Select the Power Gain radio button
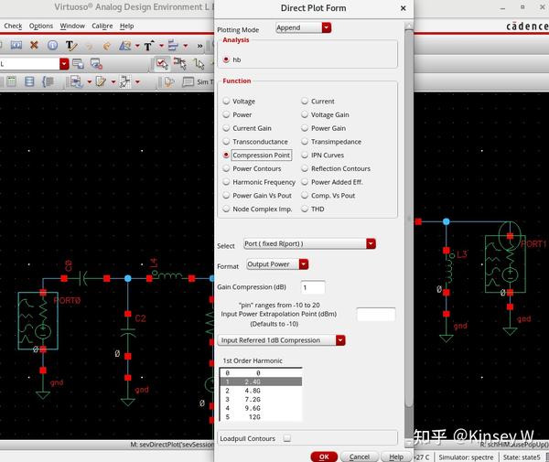Image resolution: width=549 pixels, height=462 pixels. (x=305, y=128)
